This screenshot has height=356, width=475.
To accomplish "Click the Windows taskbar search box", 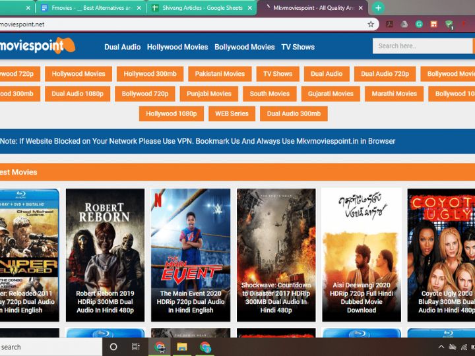I will pyautogui.click(x=51, y=347).
